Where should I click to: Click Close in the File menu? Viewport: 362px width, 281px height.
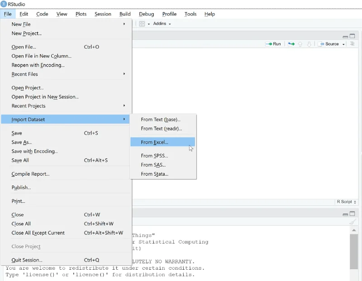65,215
